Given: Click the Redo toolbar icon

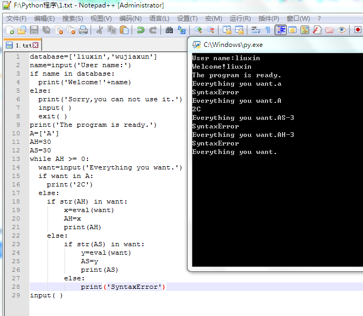Looking at the screenshot, I should click(153, 30).
